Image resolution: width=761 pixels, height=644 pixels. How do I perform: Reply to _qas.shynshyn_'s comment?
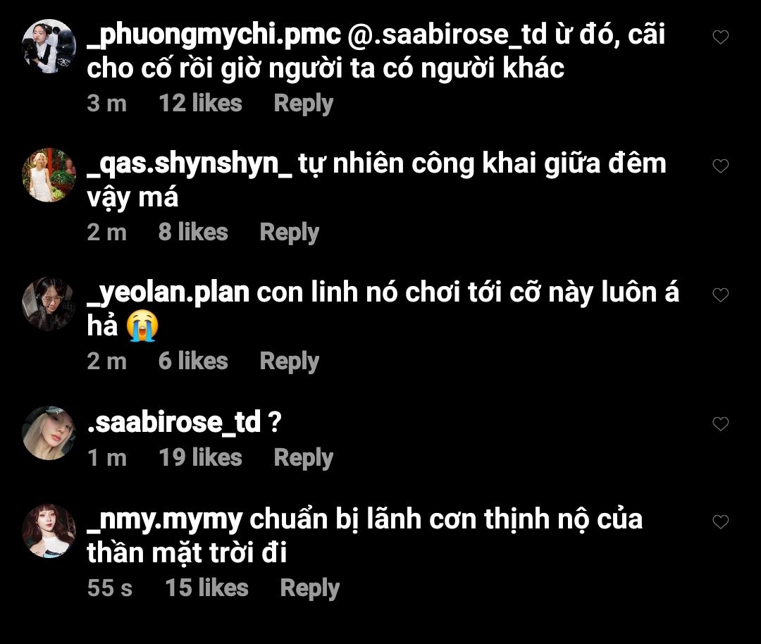tap(290, 233)
